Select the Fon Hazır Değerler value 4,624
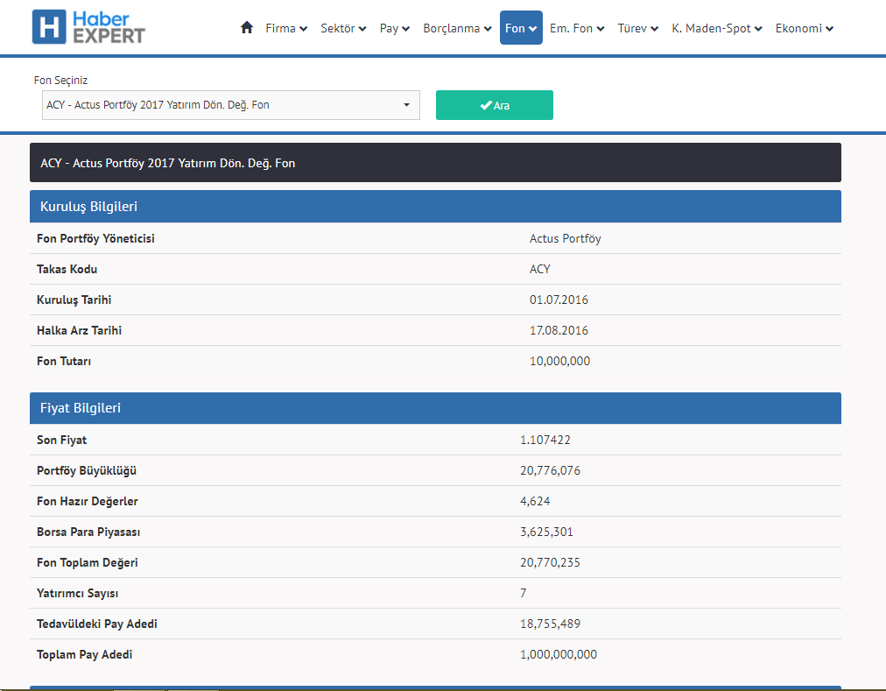This screenshot has width=886, height=691. pyautogui.click(x=535, y=501)
